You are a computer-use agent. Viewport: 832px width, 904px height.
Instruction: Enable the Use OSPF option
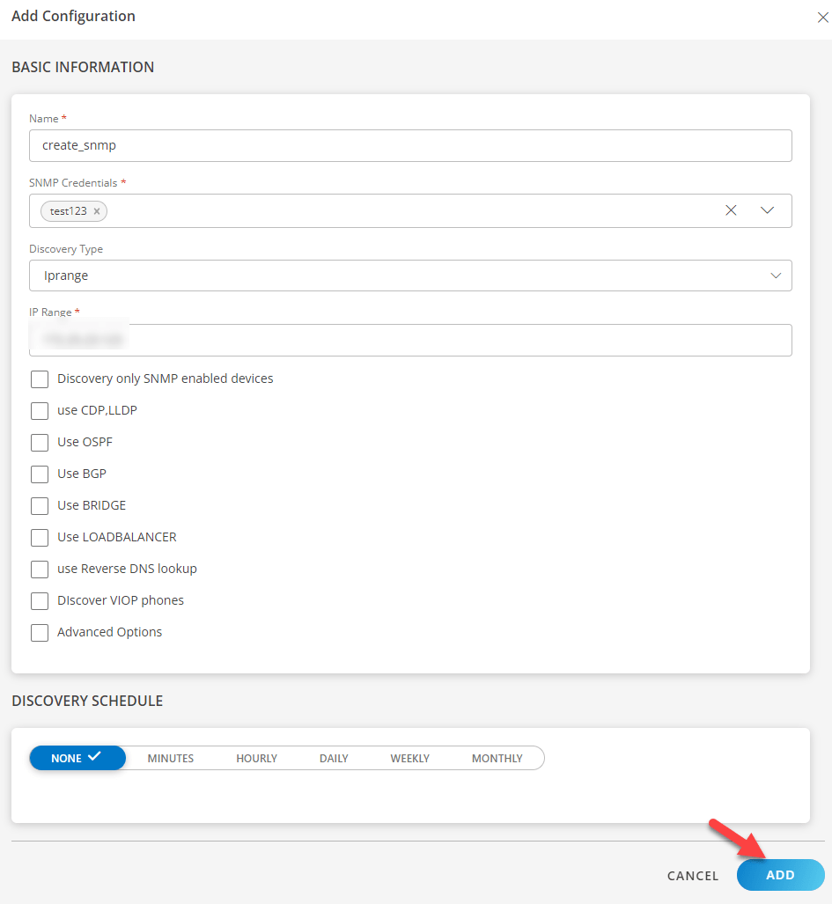pyautogui.click(x=40, y=442)
